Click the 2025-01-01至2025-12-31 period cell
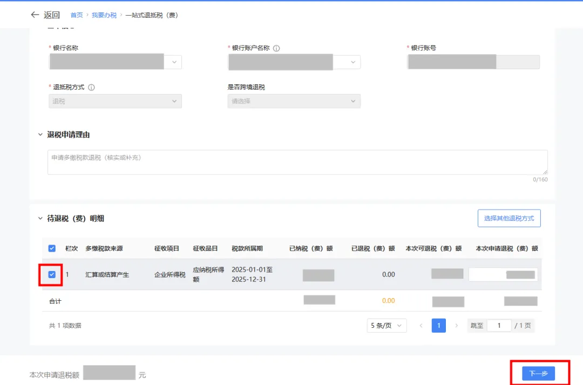 click(x=252, y=274)
